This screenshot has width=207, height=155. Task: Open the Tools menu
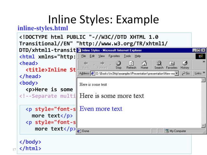[127, 56]
